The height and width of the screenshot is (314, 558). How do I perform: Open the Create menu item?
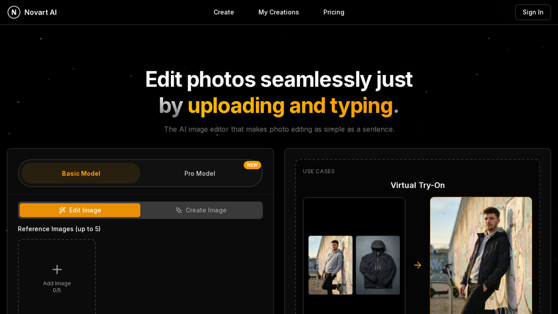[223, 12]
